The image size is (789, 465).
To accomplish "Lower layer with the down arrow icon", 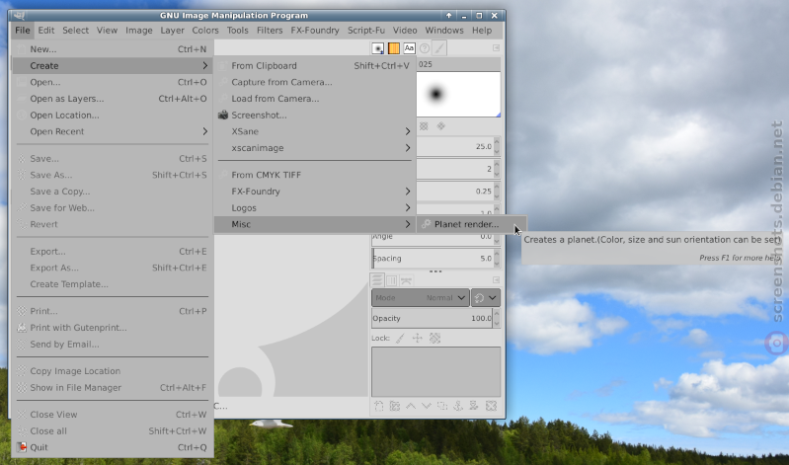I will click(427, 406).
